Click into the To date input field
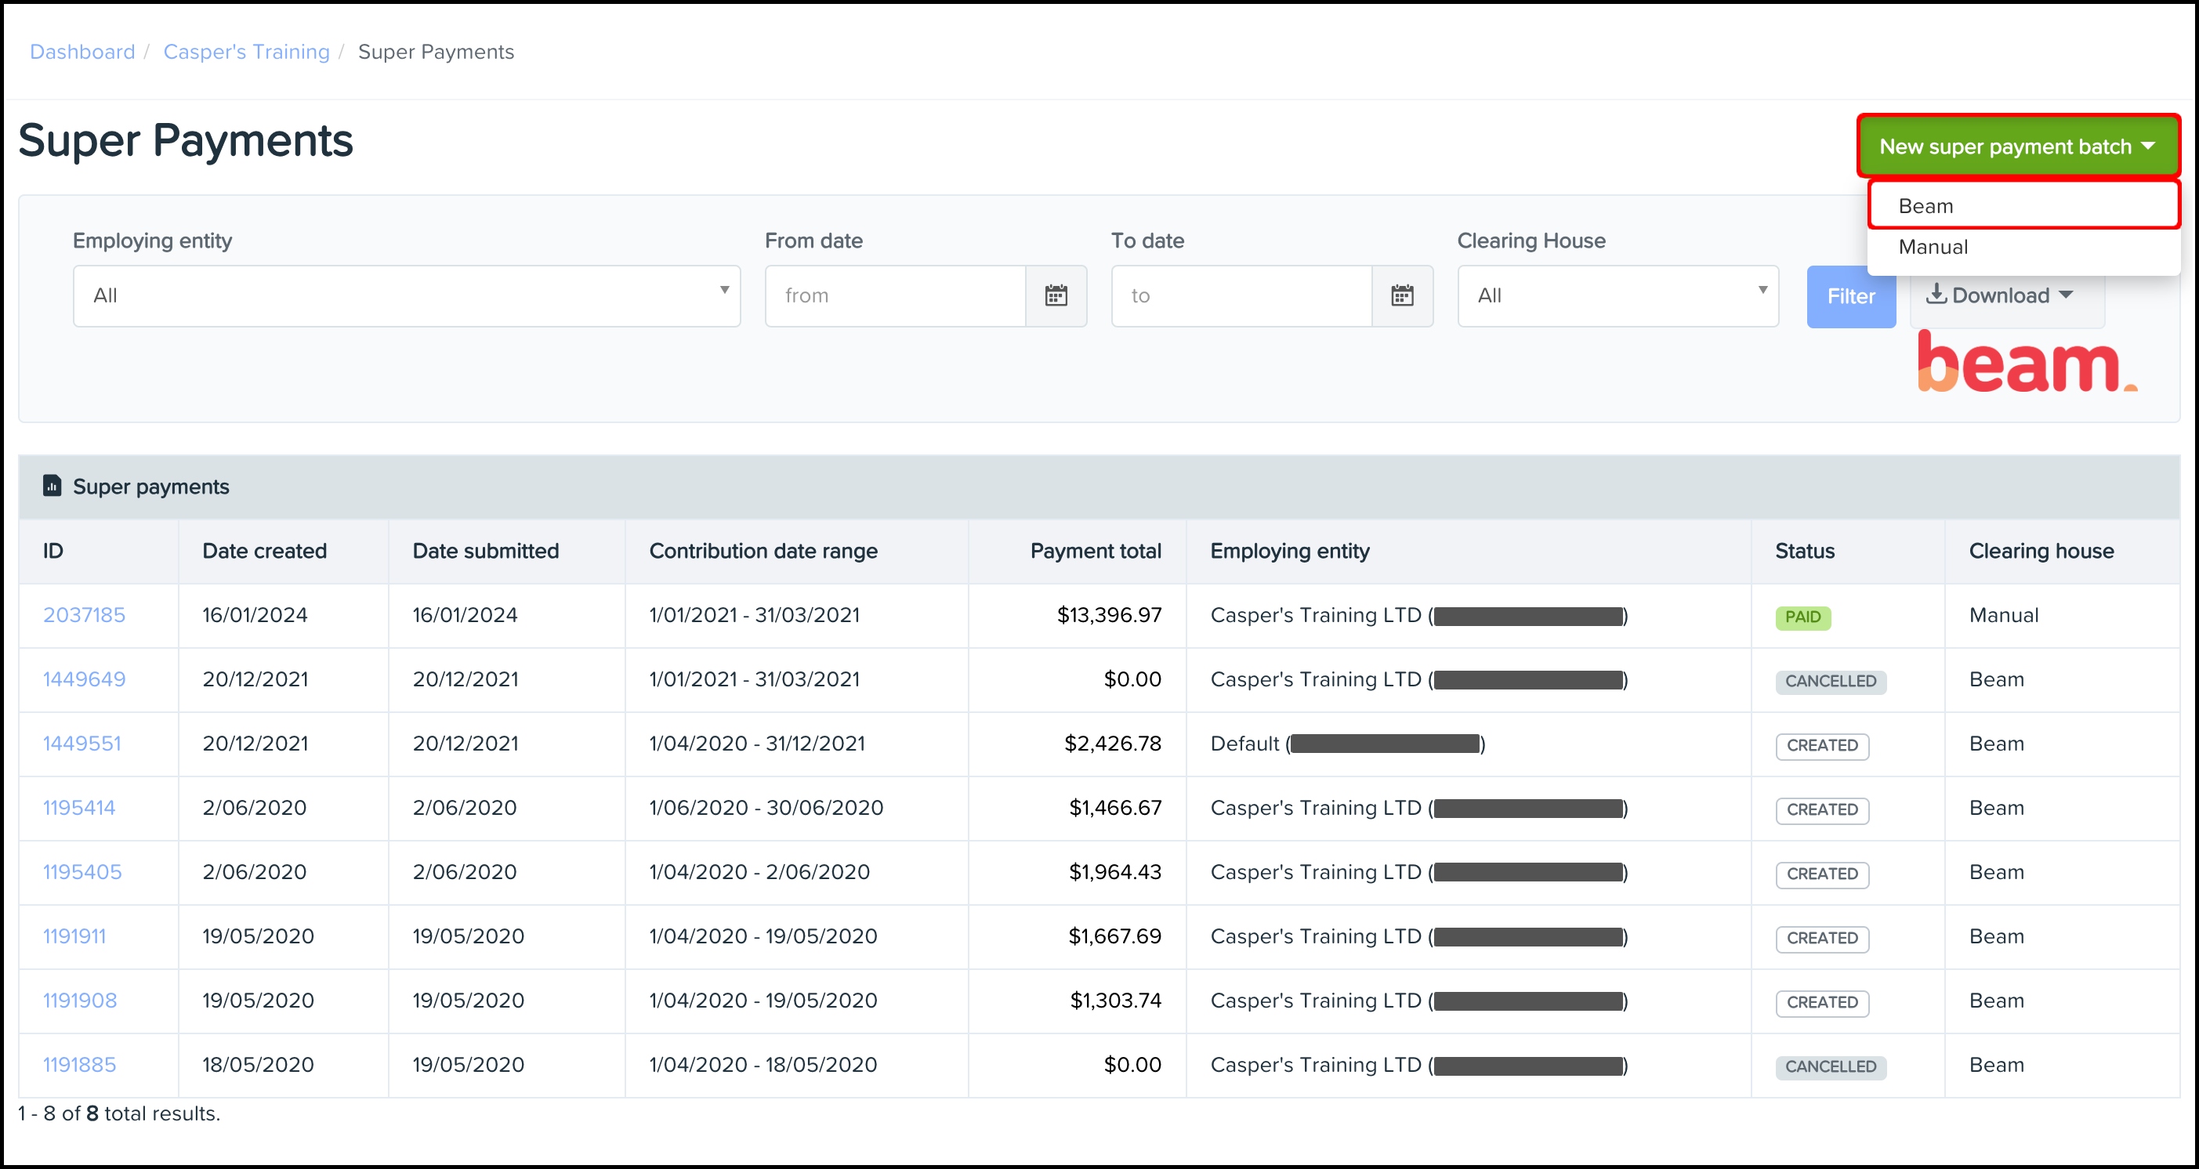 tap(1241, 296)
